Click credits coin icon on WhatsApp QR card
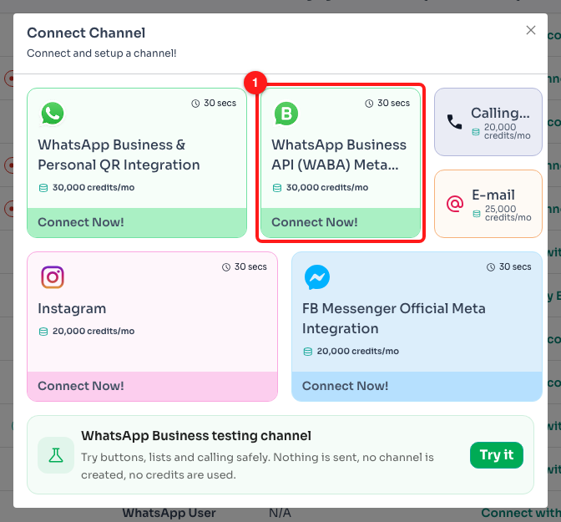Screen dimensions: 561x522 [x=43, y=188]
